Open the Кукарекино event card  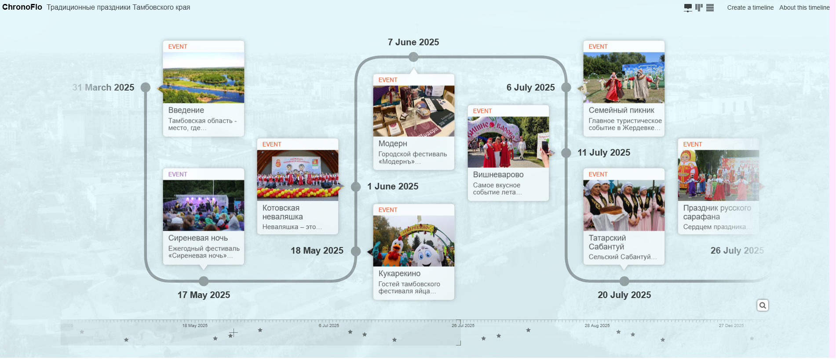point(413,273)
